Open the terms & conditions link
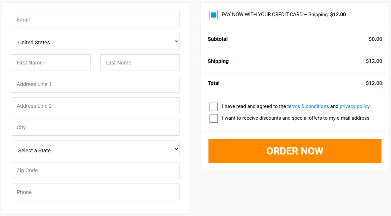 coord(308,106)
